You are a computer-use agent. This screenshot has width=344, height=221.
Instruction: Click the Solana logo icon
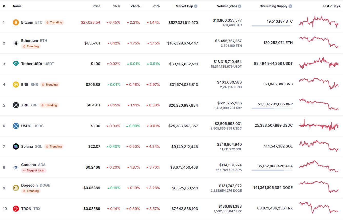(x=16, y=146)
